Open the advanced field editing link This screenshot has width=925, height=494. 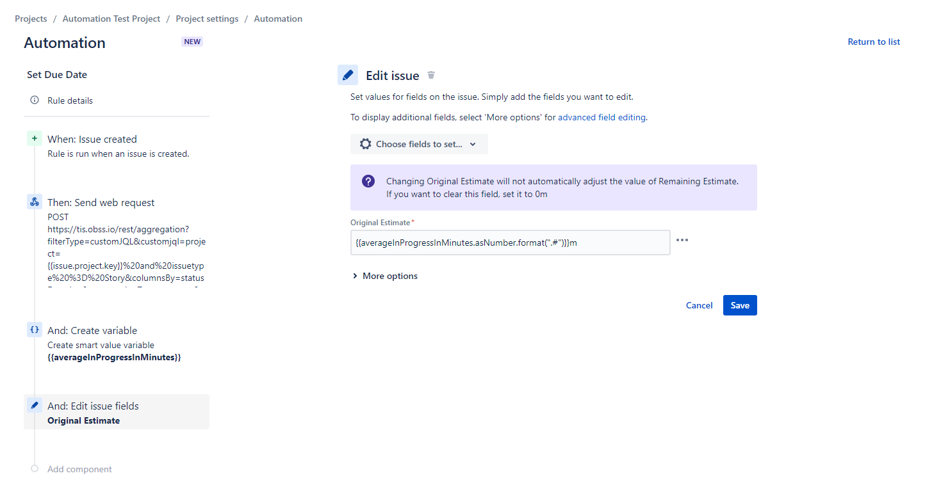coord(602,117)
